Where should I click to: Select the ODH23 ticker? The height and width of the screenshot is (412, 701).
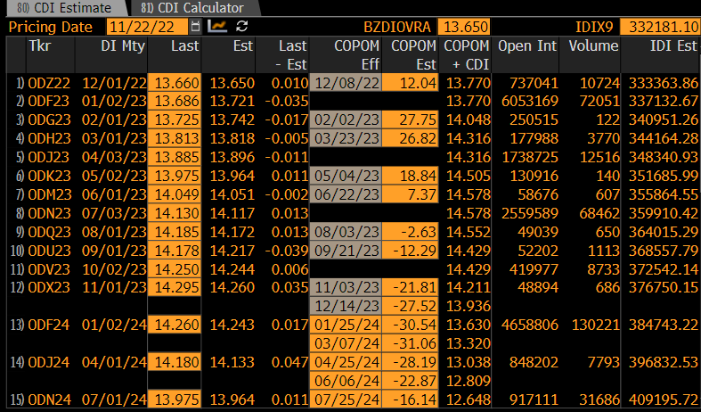(49, 138)
